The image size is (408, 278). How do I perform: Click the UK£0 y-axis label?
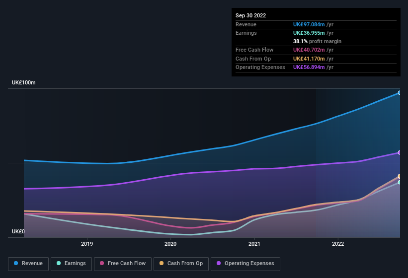pyautogui.click(x=18, y=231)
